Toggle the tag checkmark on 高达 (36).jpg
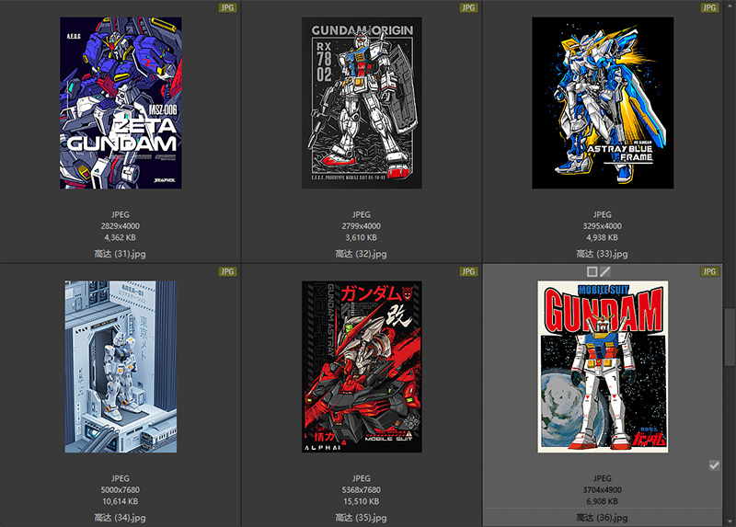736x527 pixels. click(x=714, y=465)
